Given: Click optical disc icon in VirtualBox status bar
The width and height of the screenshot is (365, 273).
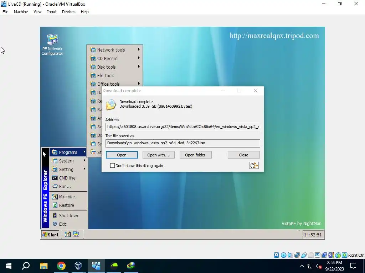Looking at the screenshot, I should coord(283,255).
